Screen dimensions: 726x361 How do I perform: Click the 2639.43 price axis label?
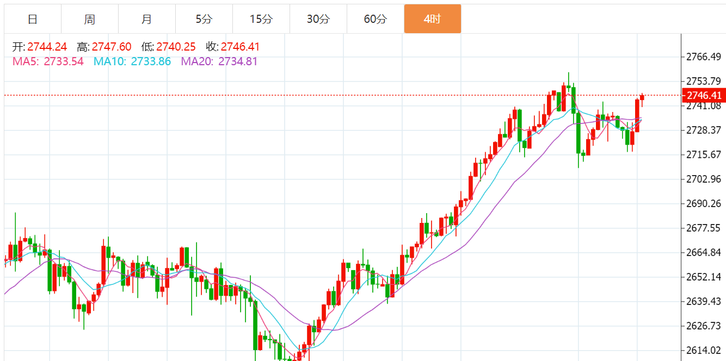tap(704, 301)
